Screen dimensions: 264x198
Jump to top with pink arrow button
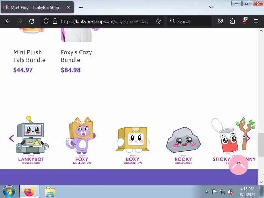click(238, 165)
